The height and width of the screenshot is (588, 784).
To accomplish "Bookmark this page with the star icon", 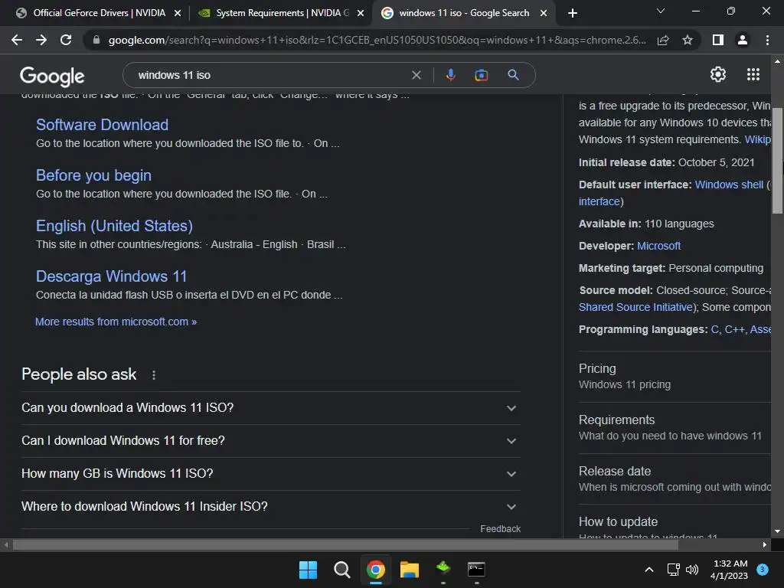I will click(x=688, y=40).
